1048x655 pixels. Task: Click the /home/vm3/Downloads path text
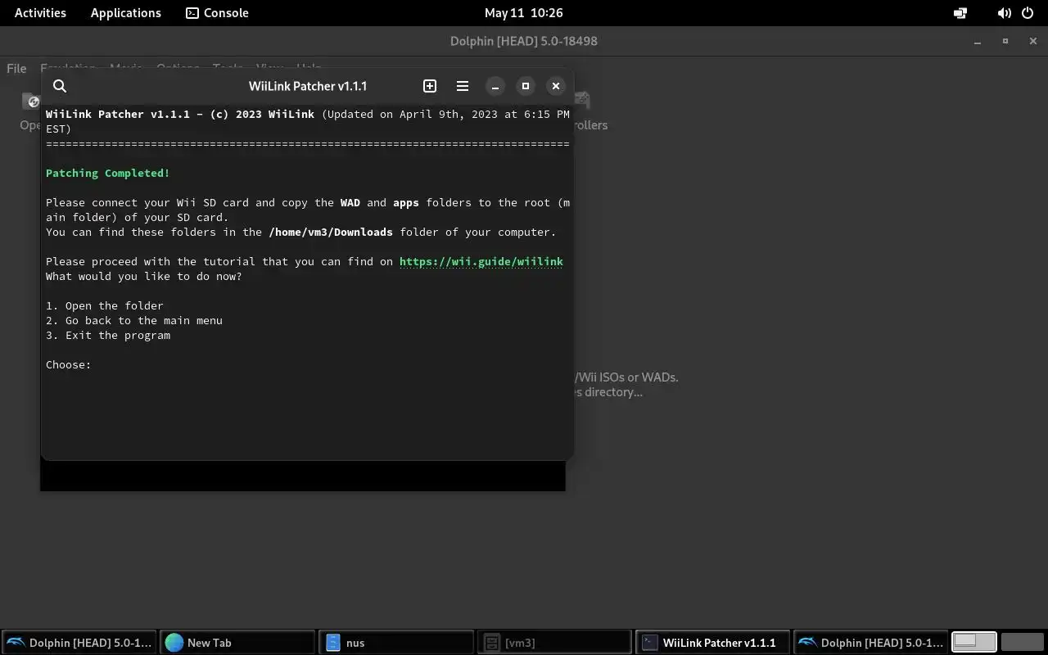[331, 232]
